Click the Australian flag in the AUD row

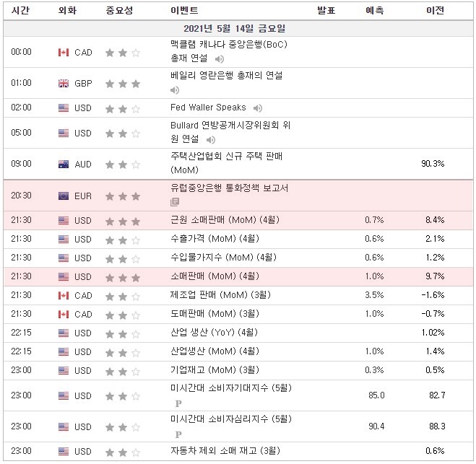coord(64,165)
